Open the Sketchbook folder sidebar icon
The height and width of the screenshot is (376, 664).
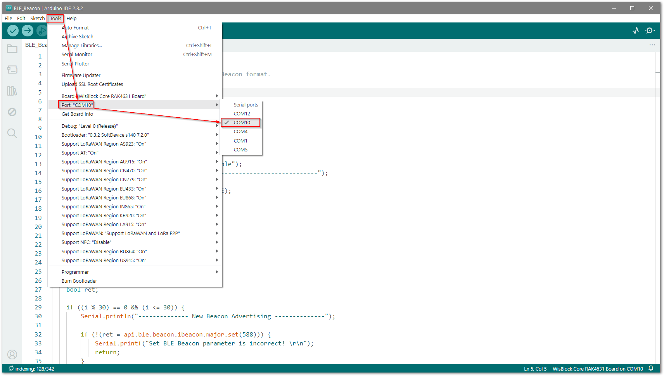click(x=12, y=49)
